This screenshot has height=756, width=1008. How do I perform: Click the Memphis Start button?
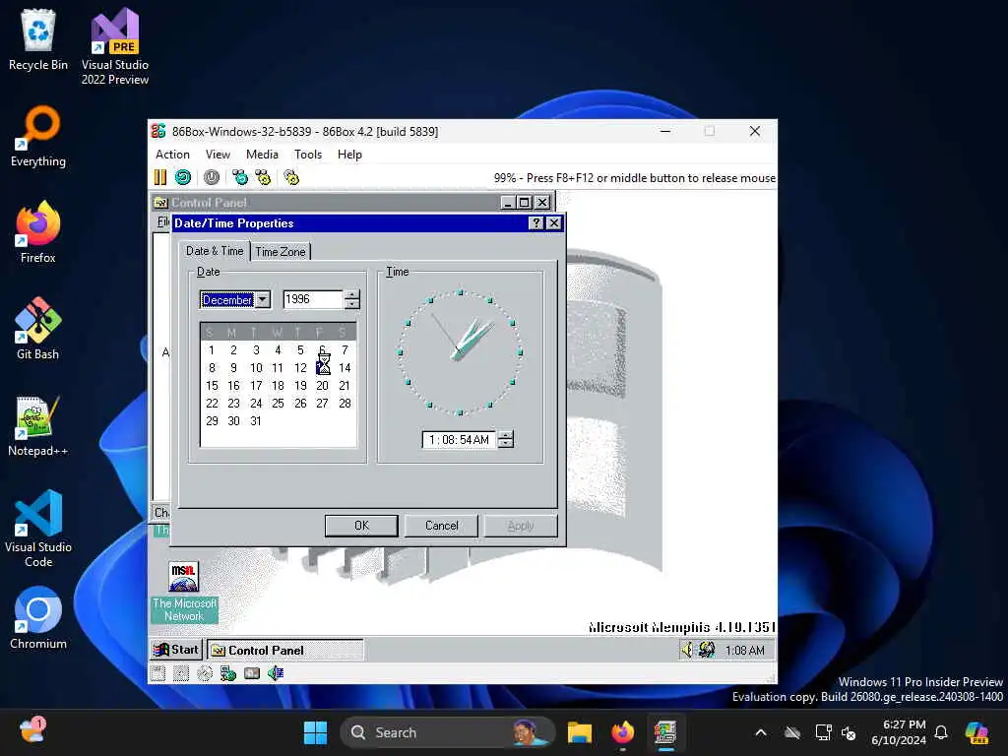(x=176, y=650)
